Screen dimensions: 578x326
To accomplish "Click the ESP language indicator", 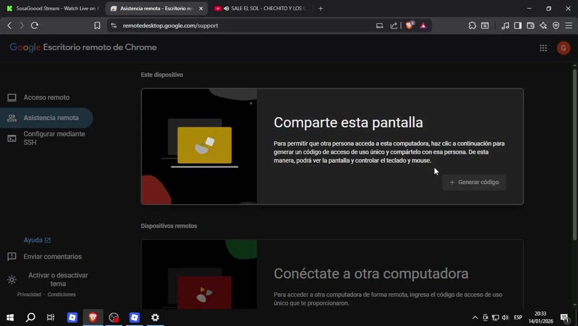I will [x=518, y=317].
